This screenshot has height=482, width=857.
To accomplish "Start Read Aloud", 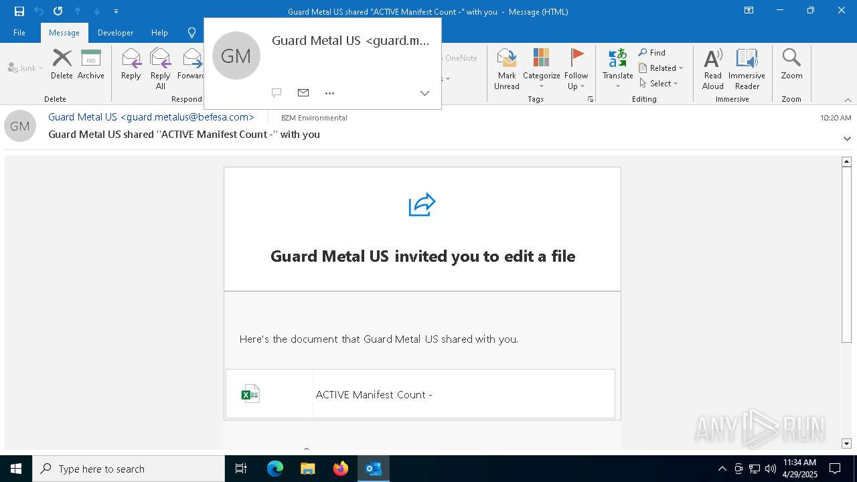I will [712, 68].
